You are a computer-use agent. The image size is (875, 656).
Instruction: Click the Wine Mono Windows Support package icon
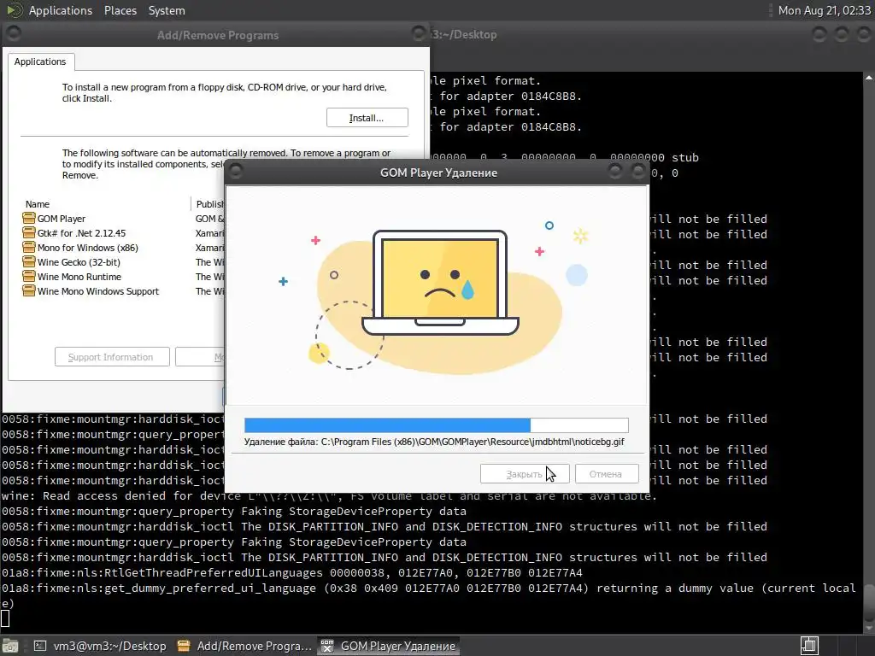coord(28,290)
